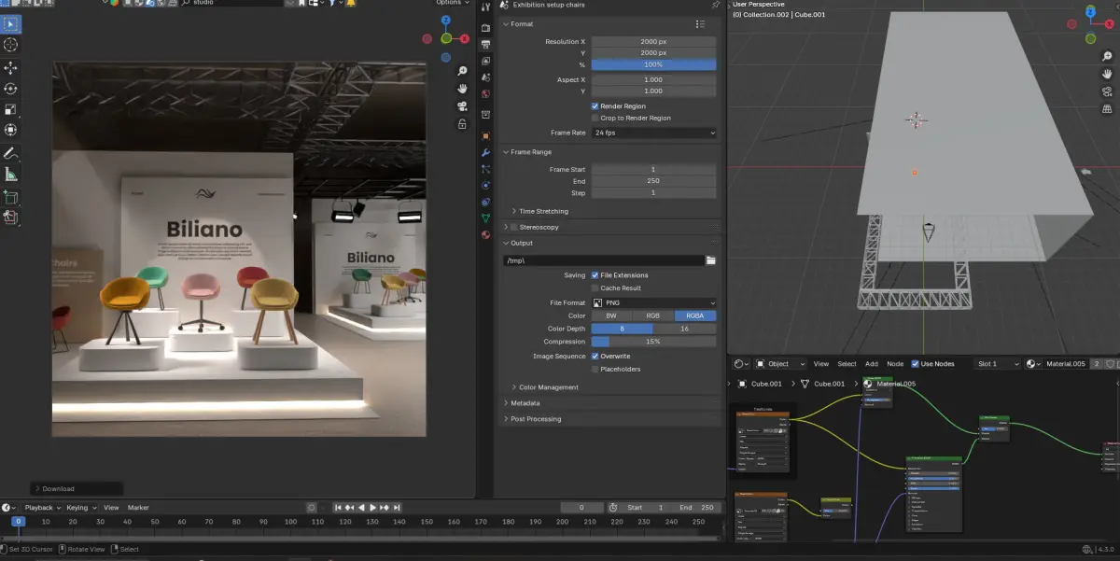Click hand pan icon in left viewport
This screenshot has width=1120, height=561.
[462, 89]
